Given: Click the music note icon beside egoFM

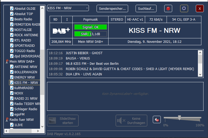Looking at the screenshot, I should pos(12,114).
